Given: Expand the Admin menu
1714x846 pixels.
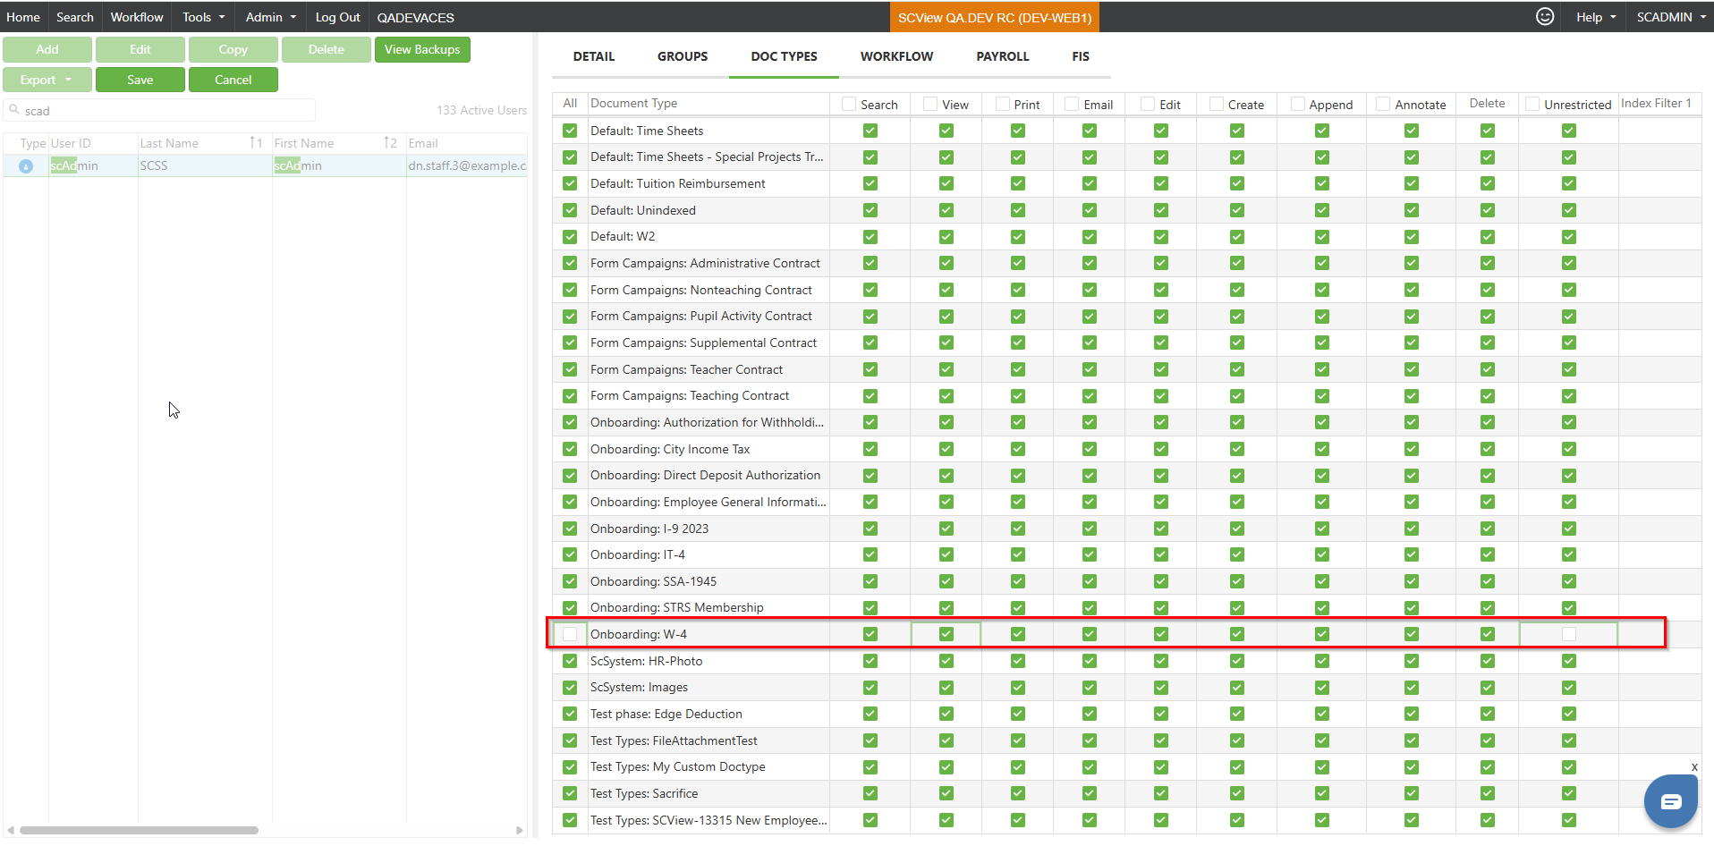Looking at the screenshot, I should click(x=271, y=17).
